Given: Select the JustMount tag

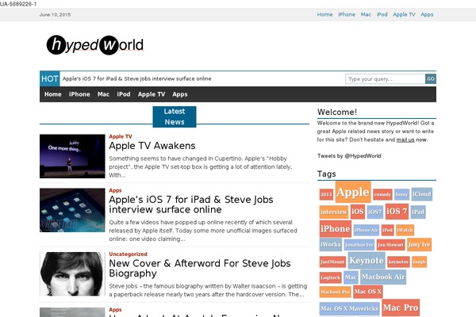Looking at the screenshot, I should point(332,262).
